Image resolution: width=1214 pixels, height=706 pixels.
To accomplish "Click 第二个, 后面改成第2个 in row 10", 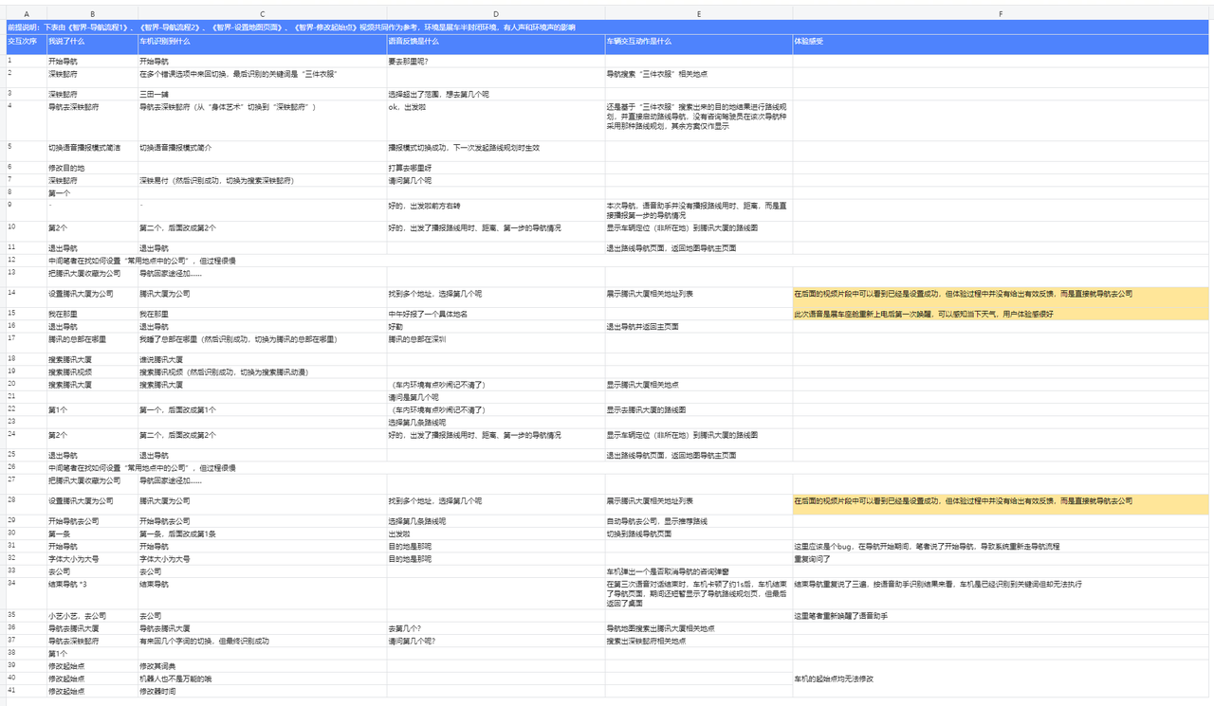I will 262,231.
